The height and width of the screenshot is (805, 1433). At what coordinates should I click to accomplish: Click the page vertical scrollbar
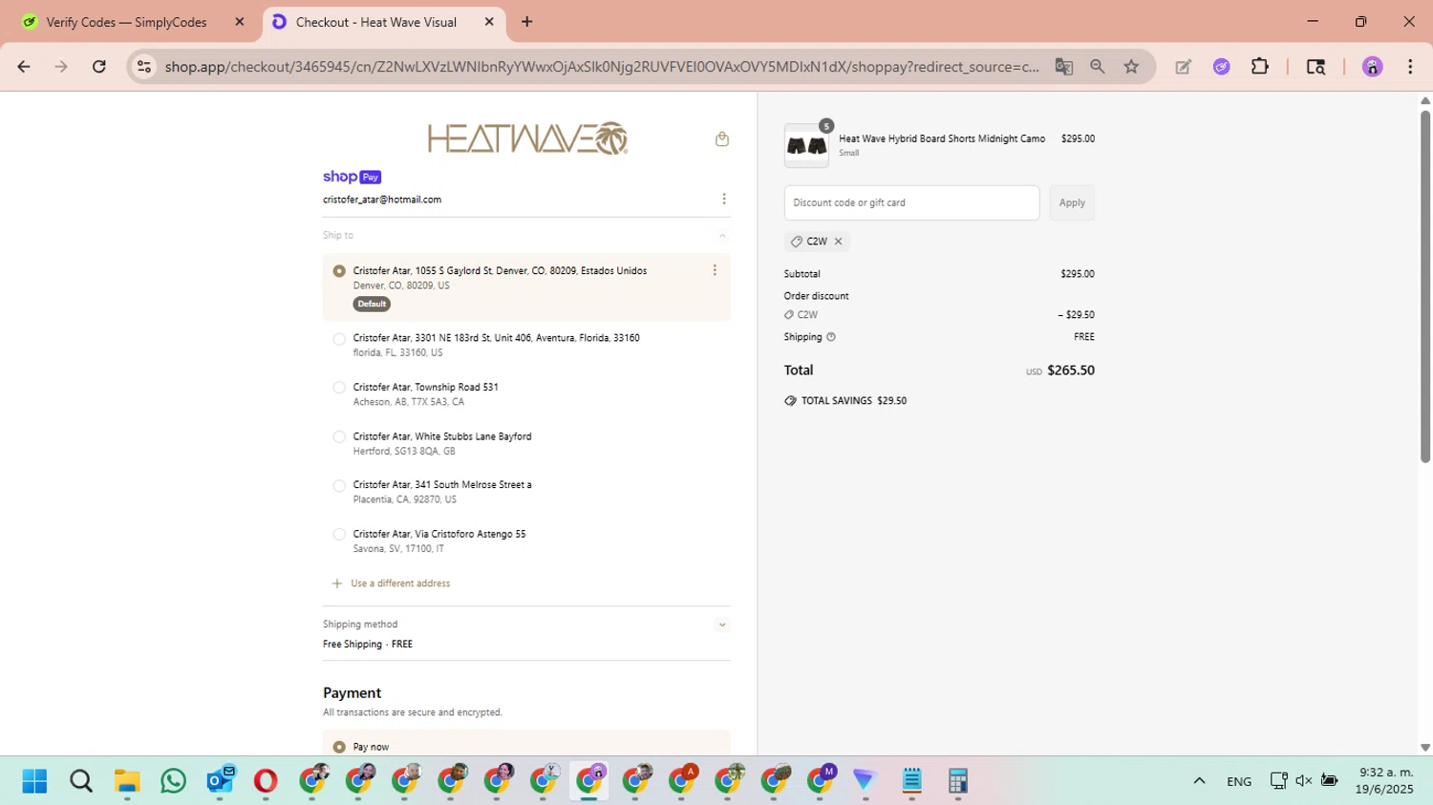(1425, 286)
